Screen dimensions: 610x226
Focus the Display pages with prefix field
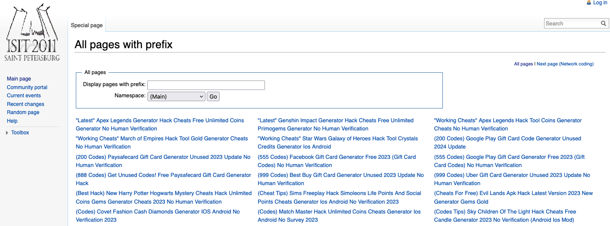click(x=206, y=85)
